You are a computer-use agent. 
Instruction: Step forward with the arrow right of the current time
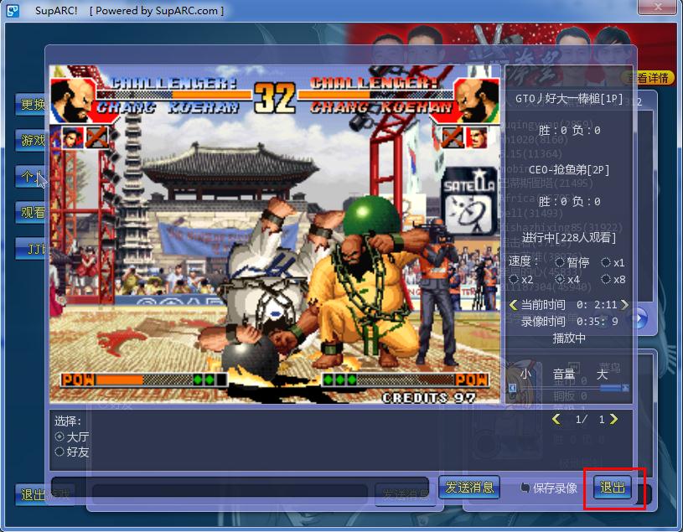[624, 304]
